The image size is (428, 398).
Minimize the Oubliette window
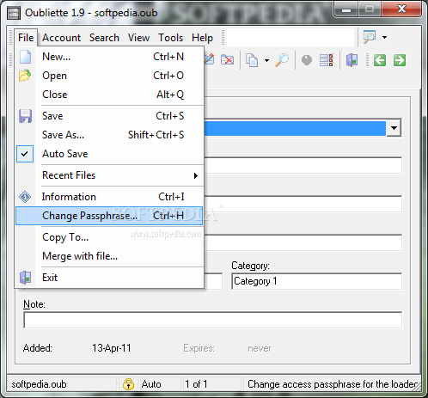(346, 9)
